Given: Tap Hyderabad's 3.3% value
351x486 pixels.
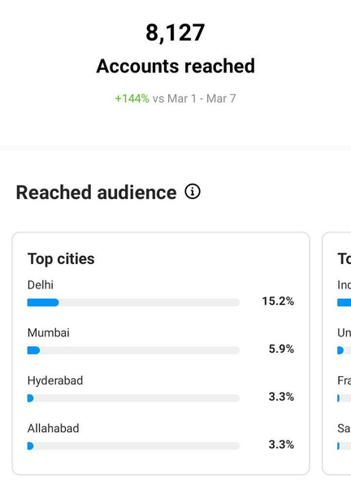Looking at the screenshot, I should (x=281, y=397).
